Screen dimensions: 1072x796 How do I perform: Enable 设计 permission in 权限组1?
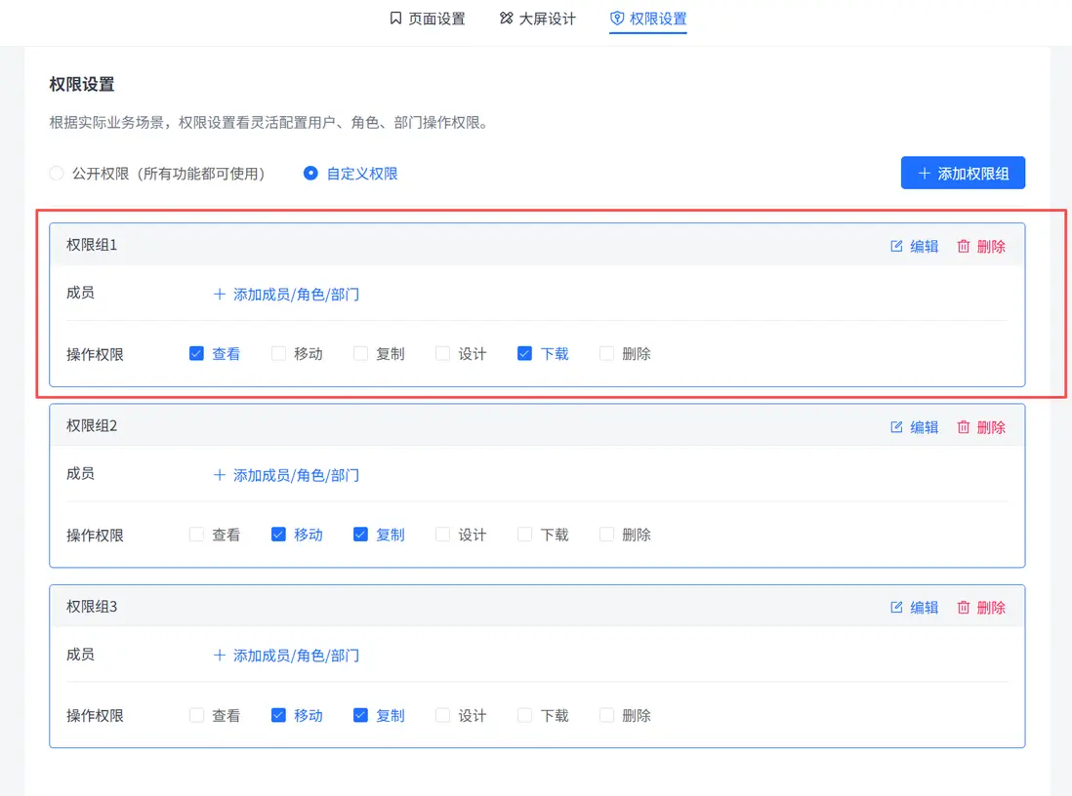(442, 353)
